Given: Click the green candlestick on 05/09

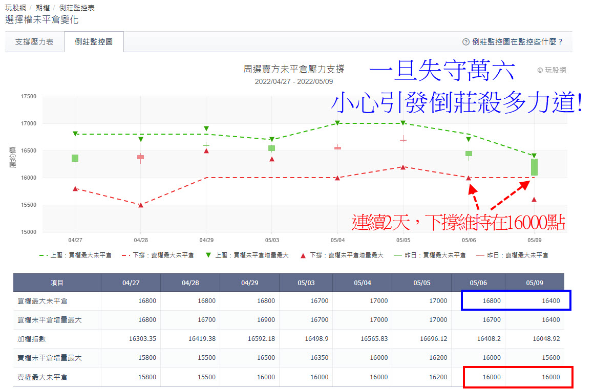Looking at the screenshot, I should (534, 167).
